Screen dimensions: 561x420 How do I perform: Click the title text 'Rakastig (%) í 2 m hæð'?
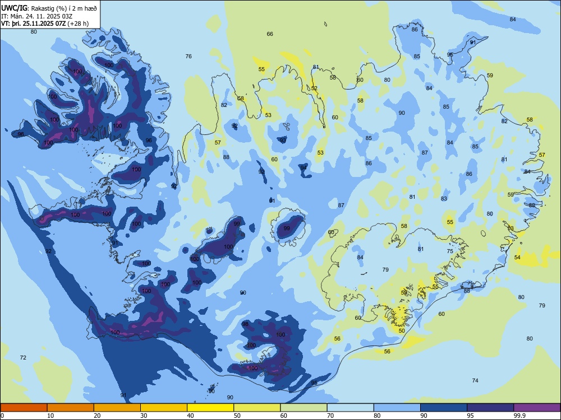coord(64,8)
